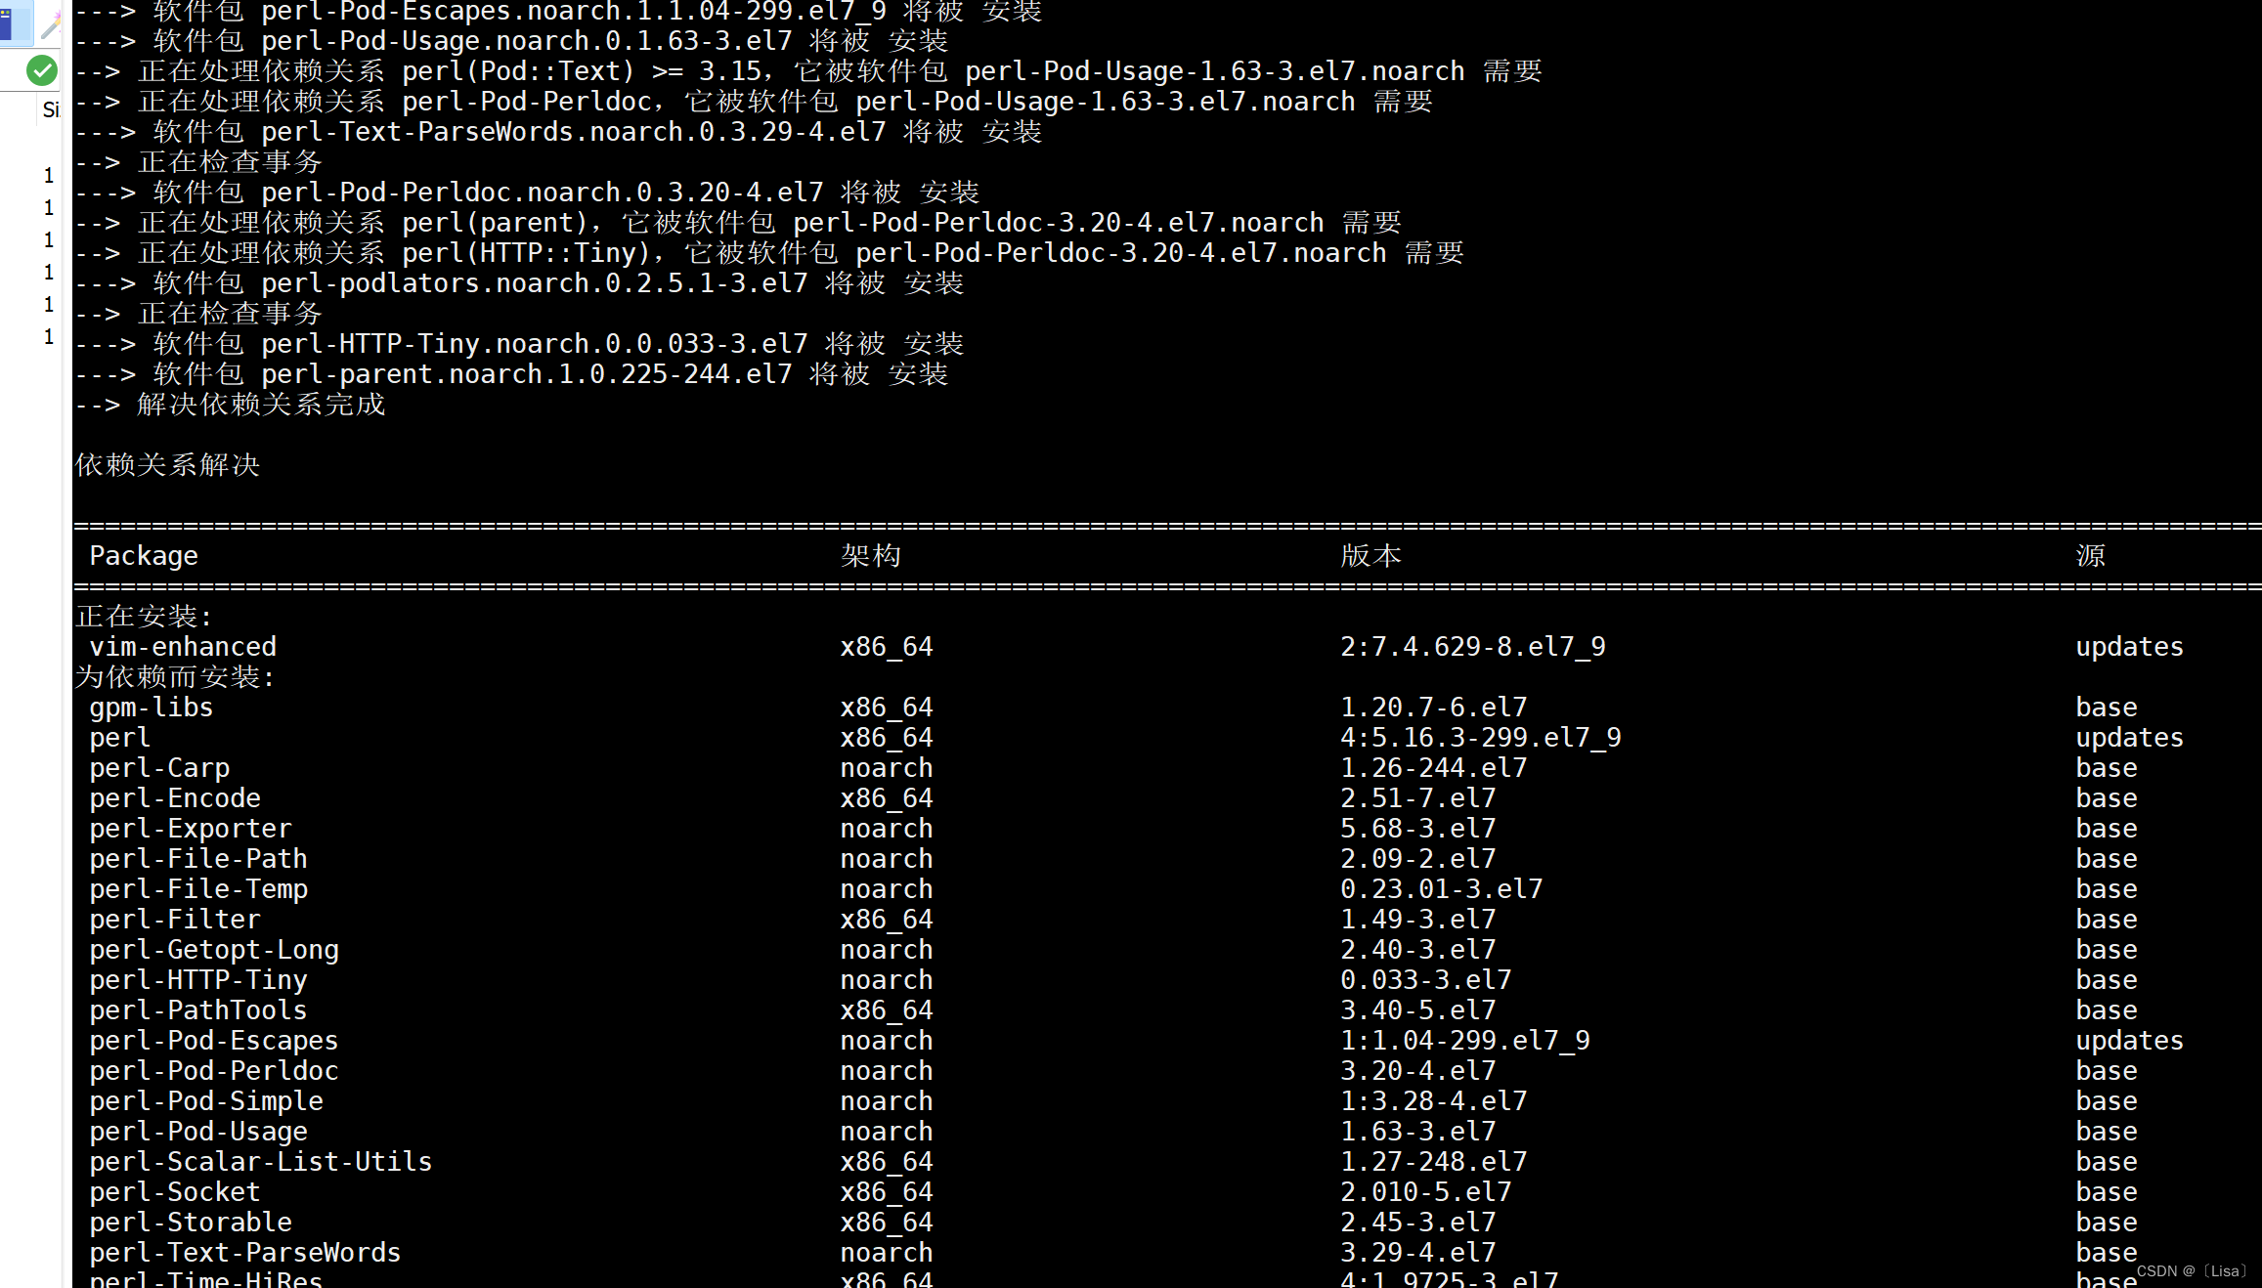Click the 解决依赖关系完成 output line
2262x1288 pixels.
point(260,404)
